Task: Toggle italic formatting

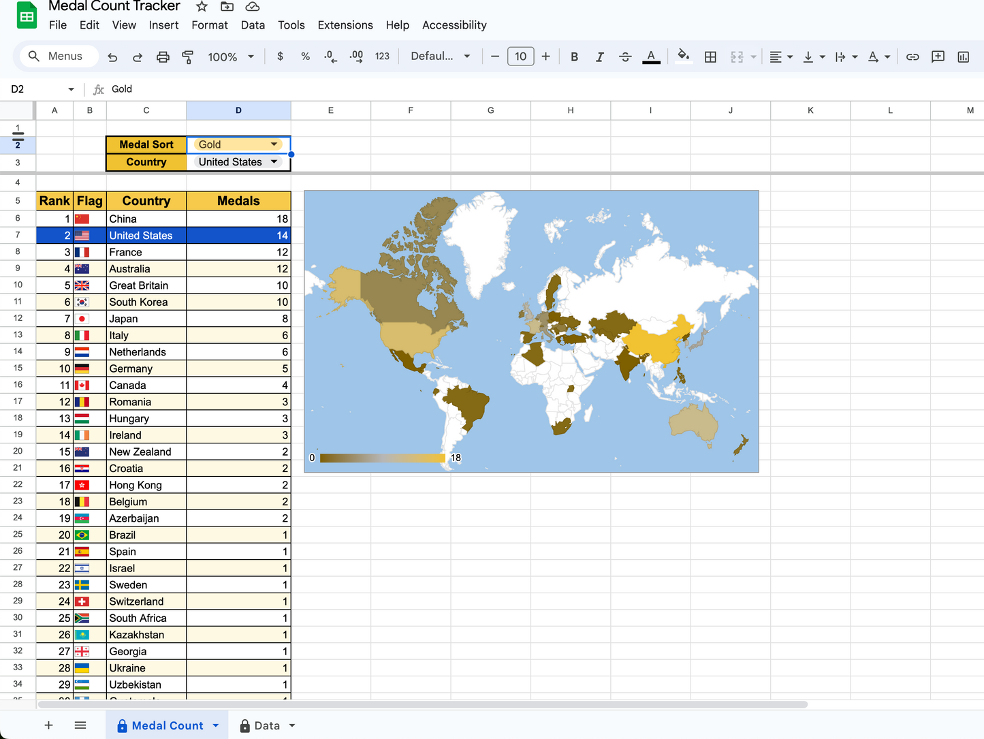Action: point(600,57)
